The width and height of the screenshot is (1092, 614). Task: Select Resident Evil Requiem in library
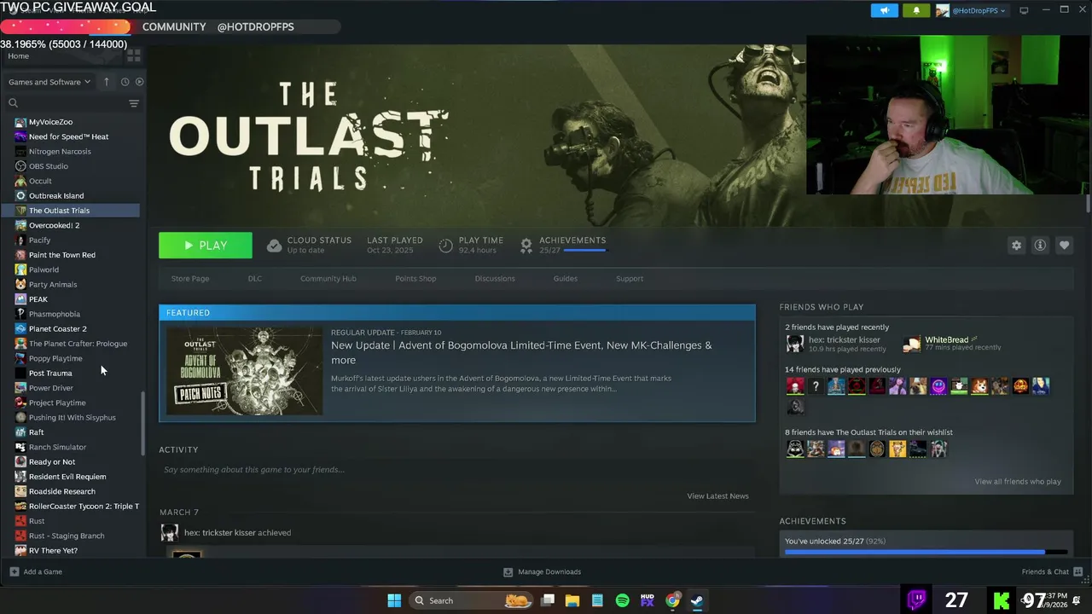click(x=67, y=477)
